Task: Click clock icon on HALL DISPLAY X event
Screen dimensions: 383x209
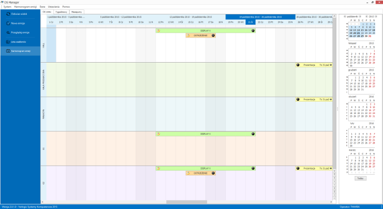Action: tap(158, 31)
